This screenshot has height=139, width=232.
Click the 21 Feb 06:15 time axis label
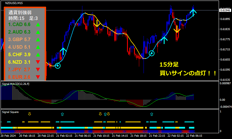coord(84,136)
